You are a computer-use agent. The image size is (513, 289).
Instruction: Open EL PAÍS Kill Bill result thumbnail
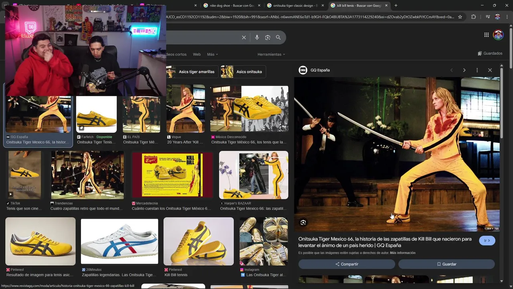[141, 114]
